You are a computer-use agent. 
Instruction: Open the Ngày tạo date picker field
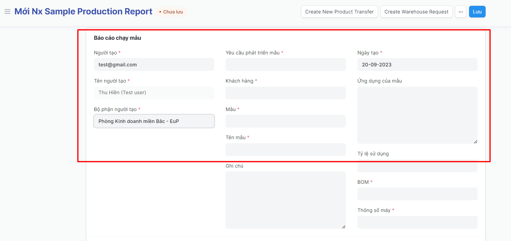pyautogui.click(x=417, y=65)
